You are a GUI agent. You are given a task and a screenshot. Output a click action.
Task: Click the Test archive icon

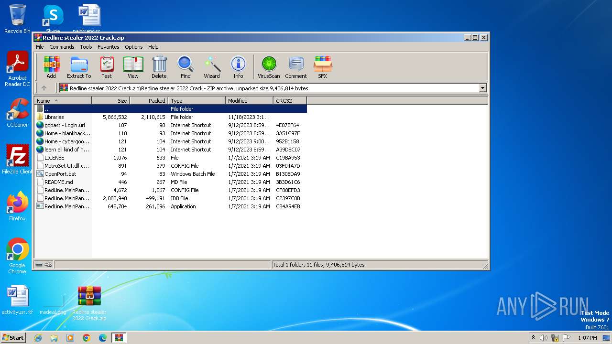[x=107, y=67]
